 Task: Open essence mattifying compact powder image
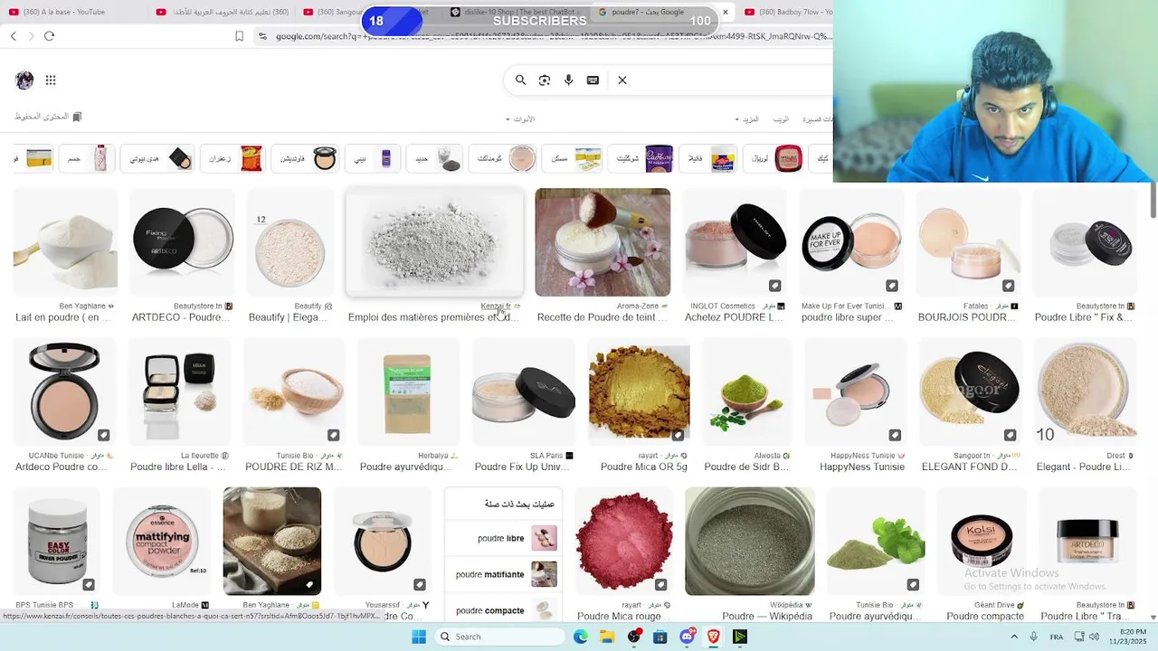161,541
